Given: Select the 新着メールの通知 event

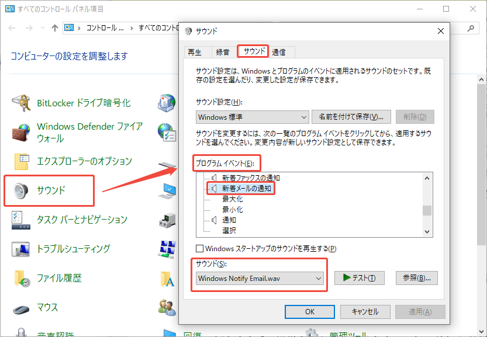Looking at the screenshot, I should (245, 188).
